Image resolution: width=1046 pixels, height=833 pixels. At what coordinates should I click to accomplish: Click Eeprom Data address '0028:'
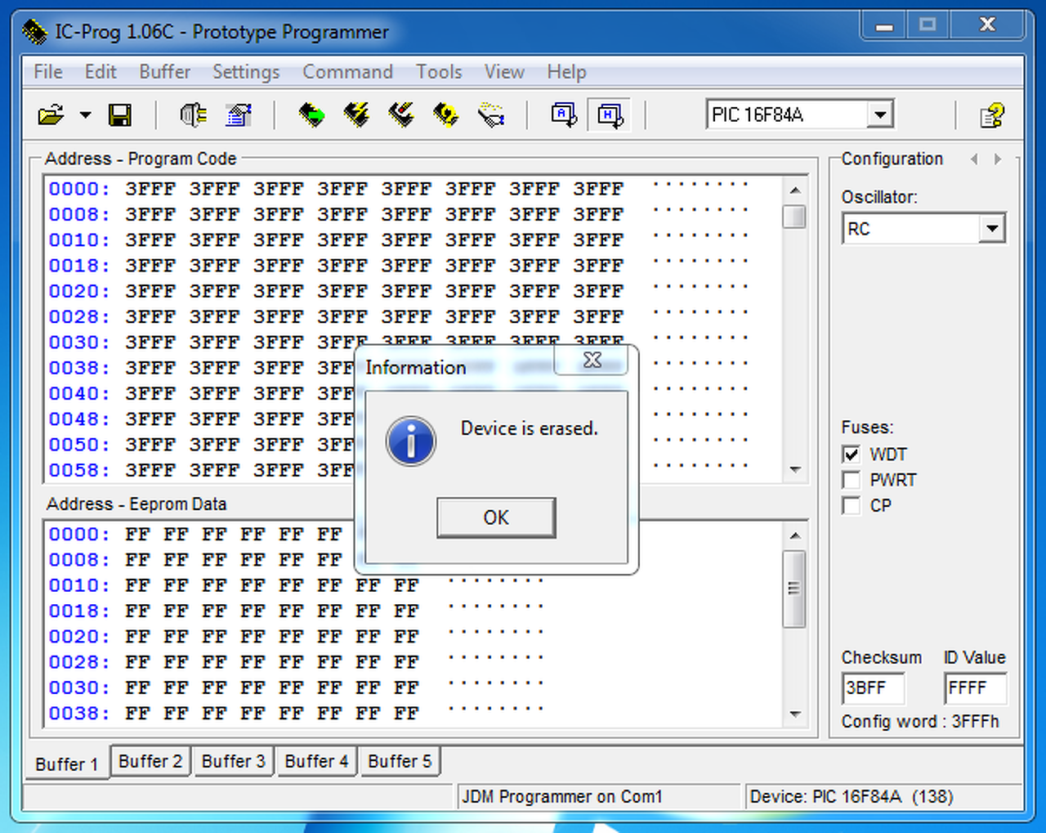[x=78, y=662]
